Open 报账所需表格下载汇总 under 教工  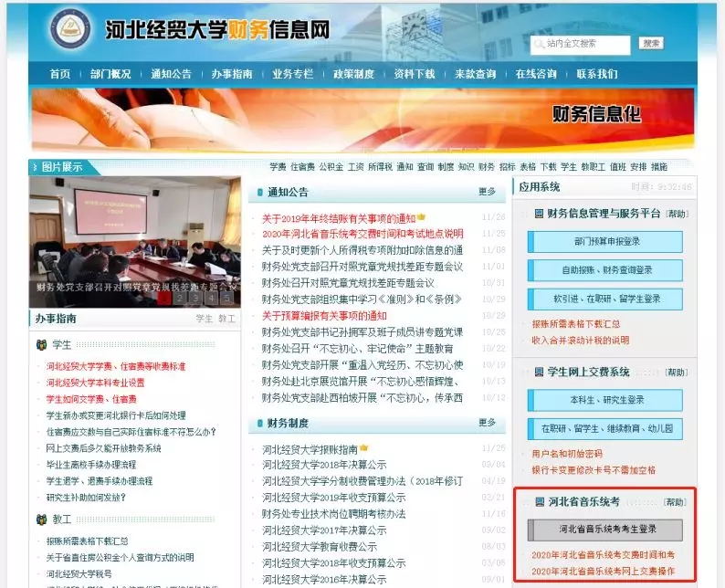click(87, 541)
